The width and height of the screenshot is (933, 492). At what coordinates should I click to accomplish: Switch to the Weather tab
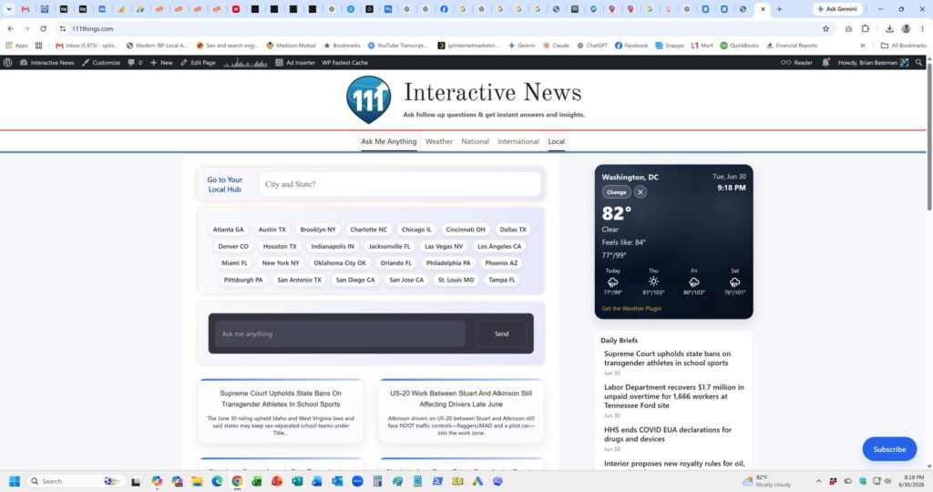(439, 141)
